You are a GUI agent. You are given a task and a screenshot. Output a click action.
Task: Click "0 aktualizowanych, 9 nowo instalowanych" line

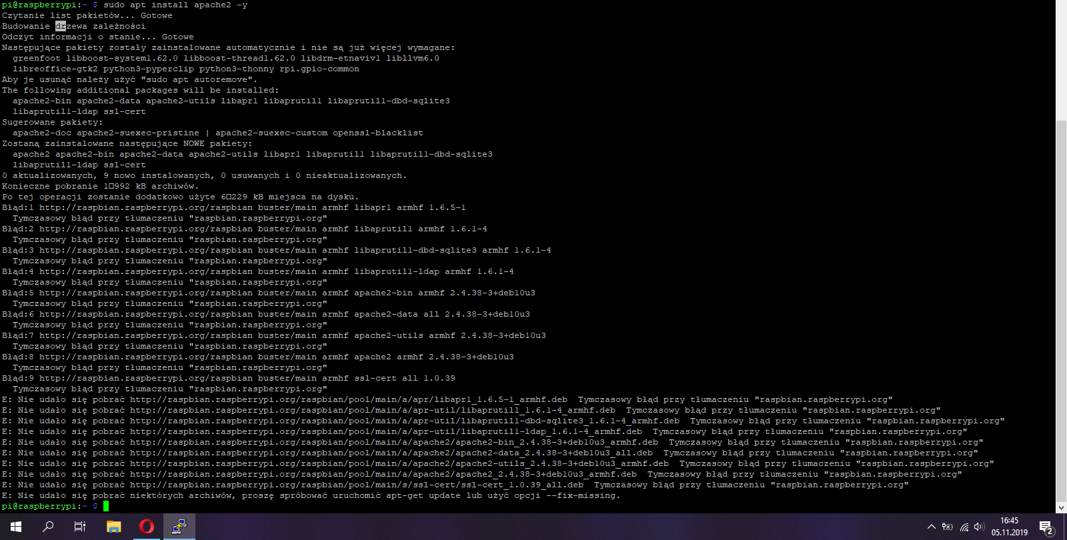pos(204,175)
